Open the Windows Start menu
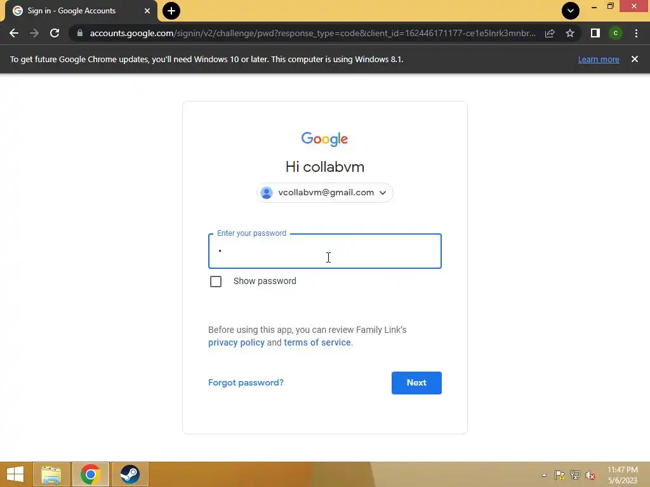Screen dimensions: 650x487 [x=15, y=474]
